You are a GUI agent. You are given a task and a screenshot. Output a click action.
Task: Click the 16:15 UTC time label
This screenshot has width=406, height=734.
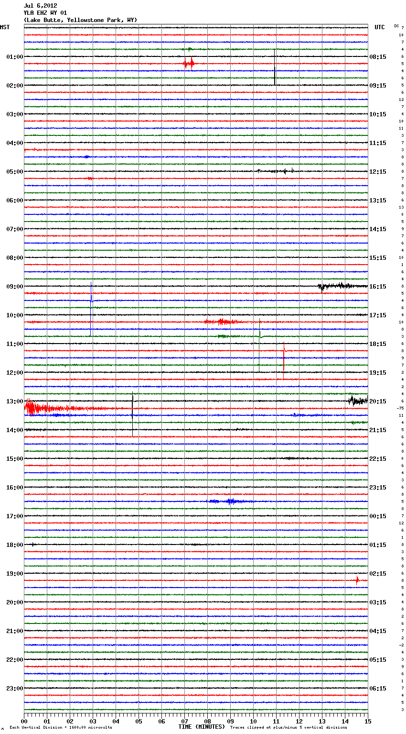(x=378, y=287)
